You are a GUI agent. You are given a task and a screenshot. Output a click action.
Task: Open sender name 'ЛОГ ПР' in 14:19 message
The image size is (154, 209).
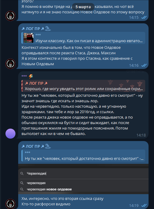(33, 146)
